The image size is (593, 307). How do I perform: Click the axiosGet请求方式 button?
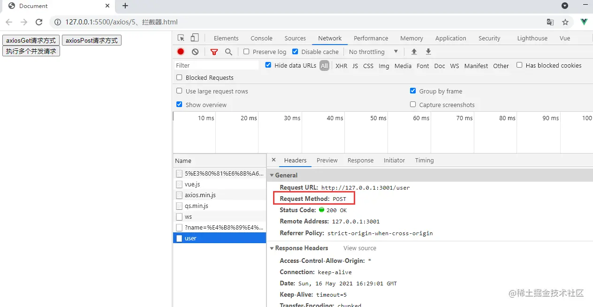[x=31, y=40]
